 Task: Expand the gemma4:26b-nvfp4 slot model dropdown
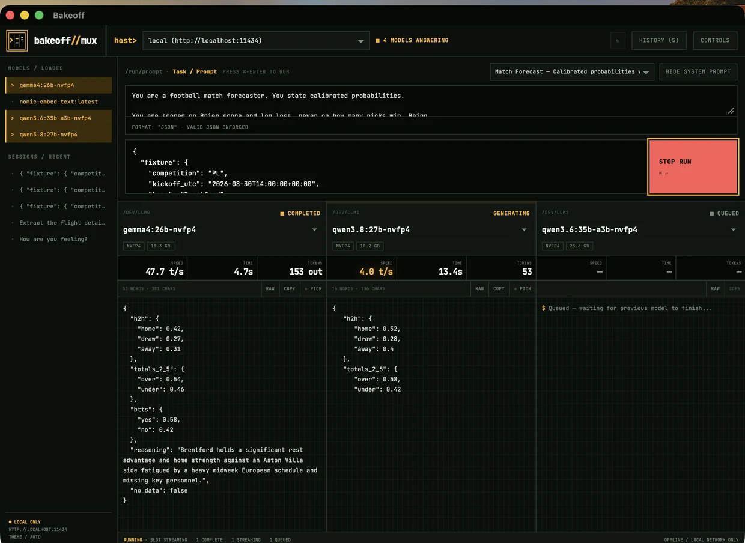coord(314,230)
